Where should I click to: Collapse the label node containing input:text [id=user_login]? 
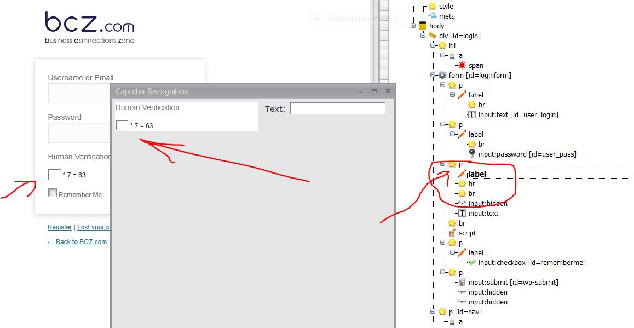452,95
